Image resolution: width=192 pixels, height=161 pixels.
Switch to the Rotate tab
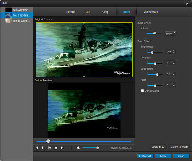tap(70, 12)
